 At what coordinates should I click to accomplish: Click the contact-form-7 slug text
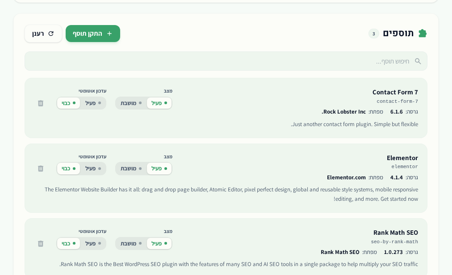tap(397, 102)
